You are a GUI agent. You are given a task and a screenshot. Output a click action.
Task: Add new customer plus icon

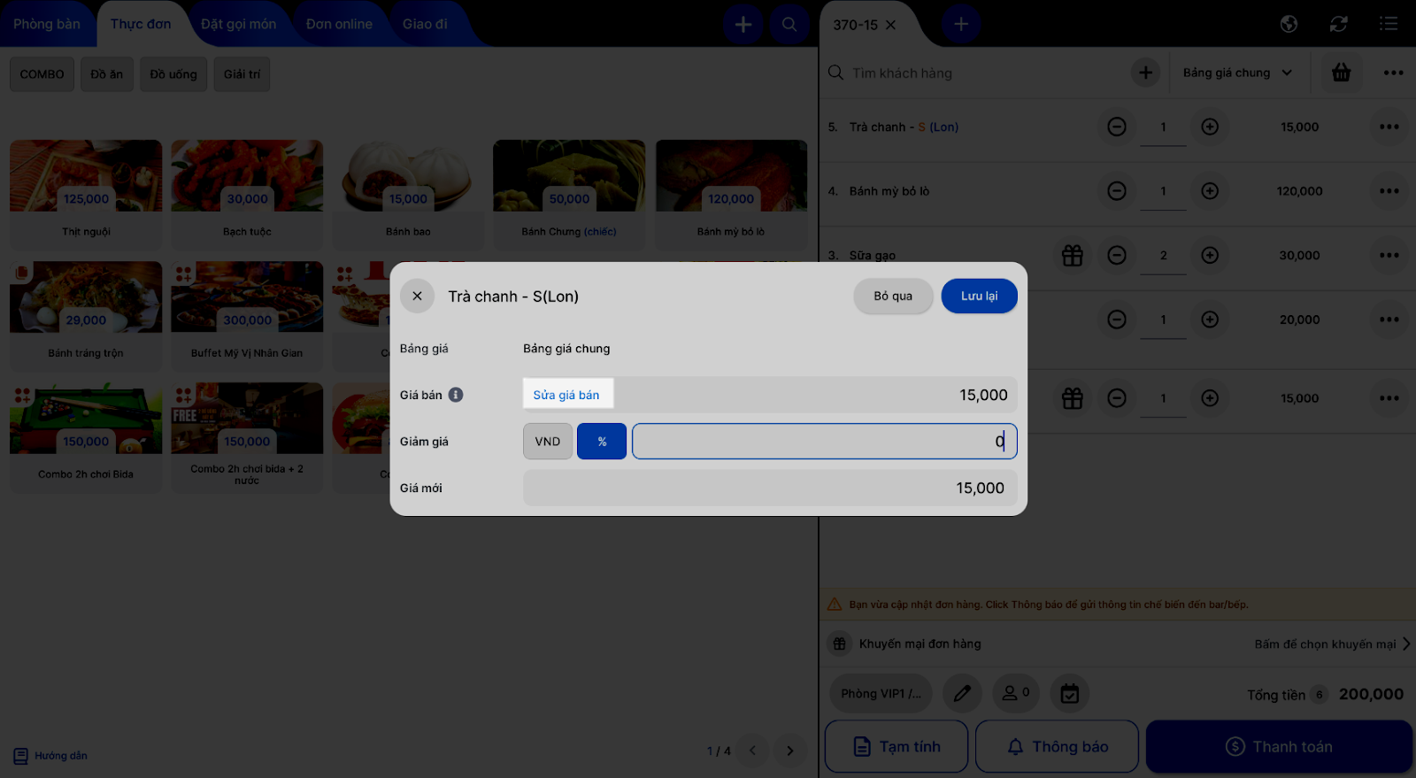pyautogui.click(x=1145, y=73)
